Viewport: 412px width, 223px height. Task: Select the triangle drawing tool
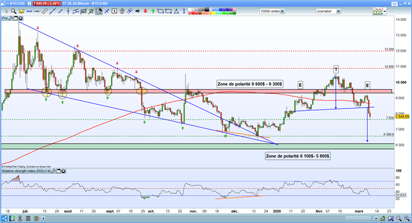pos(176,12)
